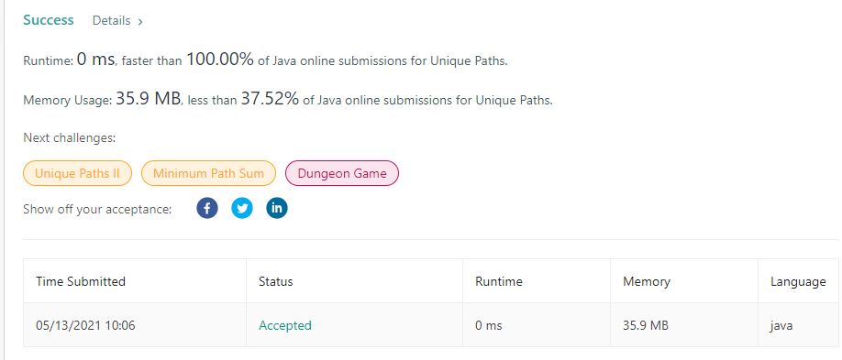Open Unique Paths II challenge

[x=77, y=173]
